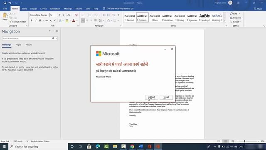
Task: Toggle Italic formatting
Action: 36,20
